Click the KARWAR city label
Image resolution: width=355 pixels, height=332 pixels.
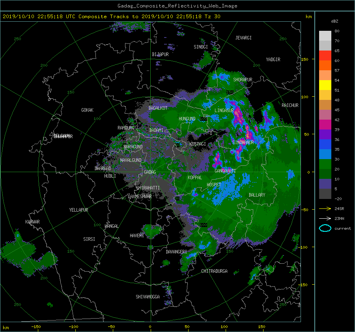point(33,222)
